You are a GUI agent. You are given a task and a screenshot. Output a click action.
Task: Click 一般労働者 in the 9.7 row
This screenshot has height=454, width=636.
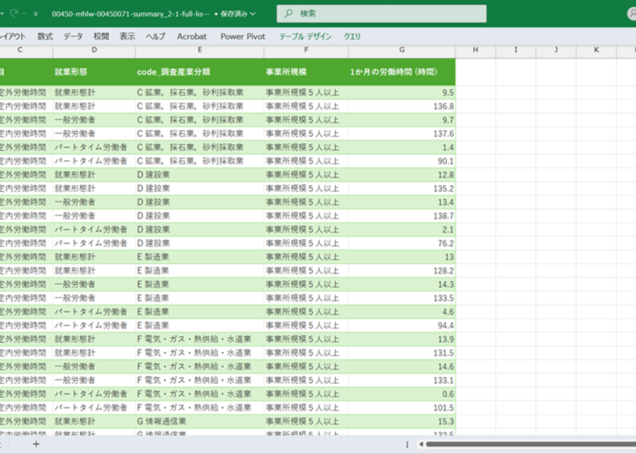(x=94, y=120)
